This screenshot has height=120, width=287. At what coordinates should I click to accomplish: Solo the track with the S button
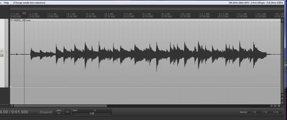(x=2, y=51)
